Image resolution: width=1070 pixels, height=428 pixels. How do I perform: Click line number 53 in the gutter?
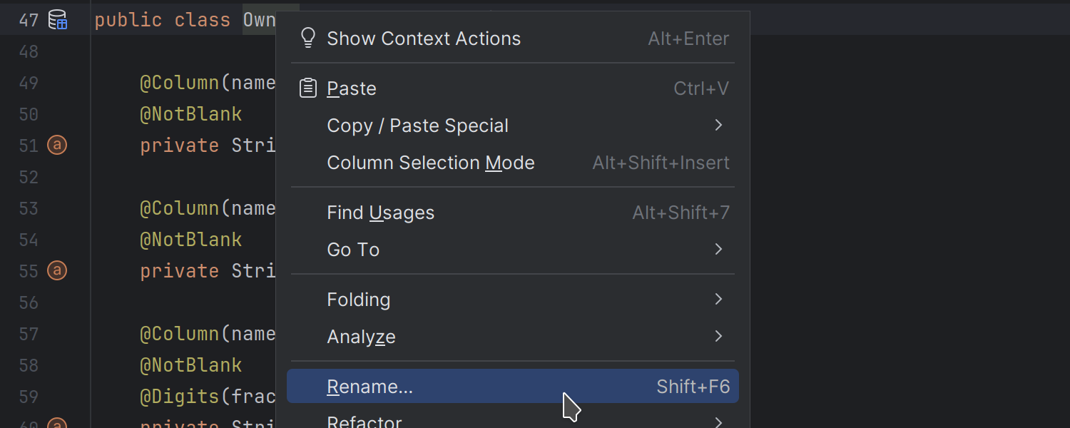(28, 208)
